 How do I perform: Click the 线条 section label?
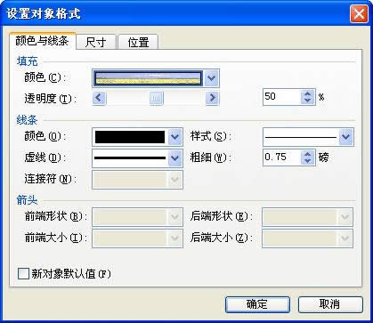click(28, 120)
